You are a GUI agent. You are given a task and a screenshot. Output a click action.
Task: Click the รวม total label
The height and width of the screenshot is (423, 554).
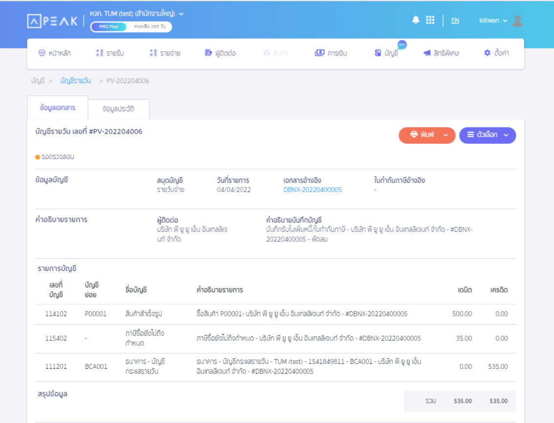[x=431, y=401]
